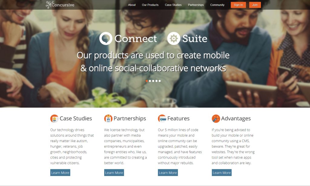Click the Partnerships medal icon
310x186 pixels.
[108, 118]
